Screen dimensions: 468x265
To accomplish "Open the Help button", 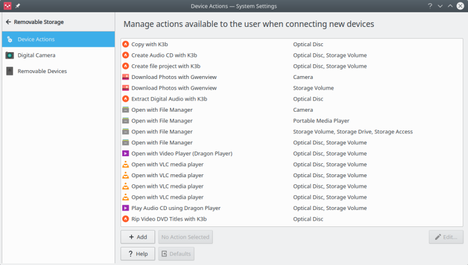I will (x=137, y=254).
